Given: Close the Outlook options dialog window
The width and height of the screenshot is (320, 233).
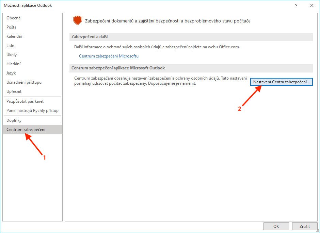Looking at the screenshot, I should tap(311, 5).
